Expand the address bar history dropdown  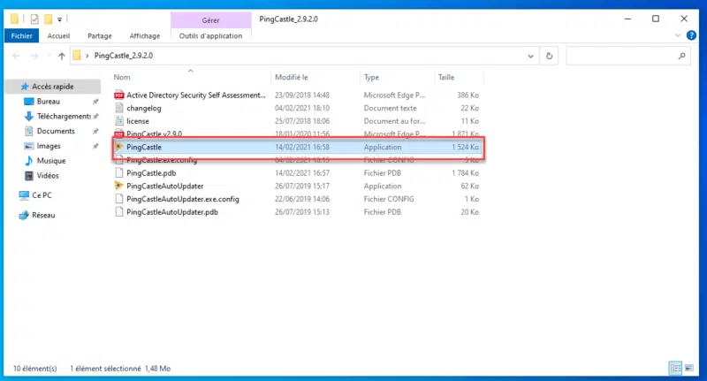531,56
